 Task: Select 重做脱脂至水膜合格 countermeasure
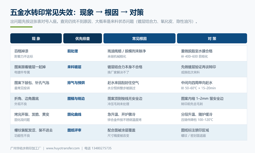pos(197,51)
